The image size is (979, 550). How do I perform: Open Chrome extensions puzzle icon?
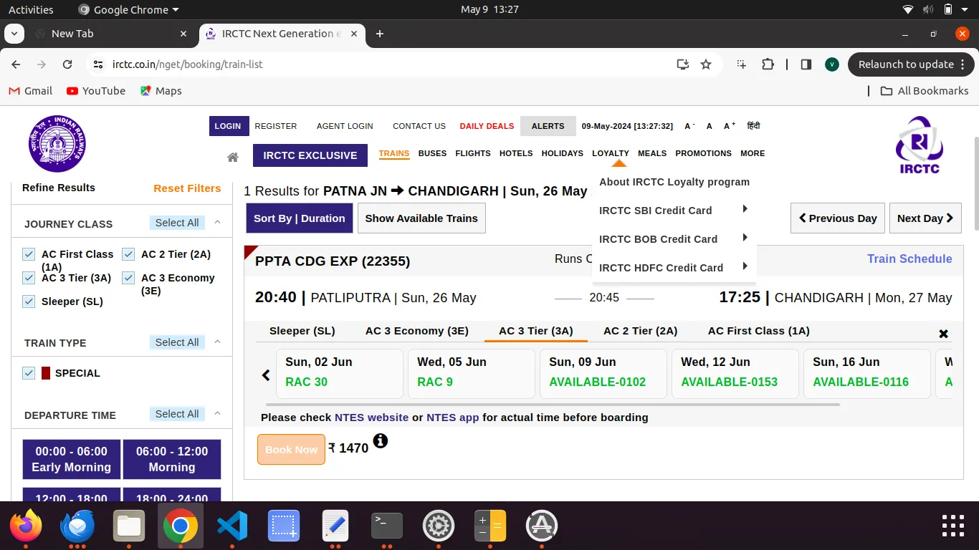tap(768, 64)
